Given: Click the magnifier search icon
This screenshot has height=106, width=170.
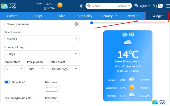Looking at the screenshot, I should [x=89, y=6].
